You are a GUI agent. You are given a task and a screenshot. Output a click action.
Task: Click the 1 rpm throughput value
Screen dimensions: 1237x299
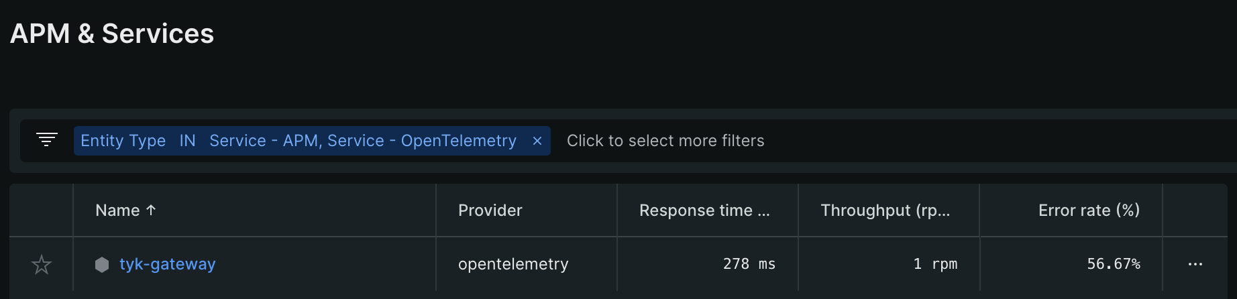934,264
